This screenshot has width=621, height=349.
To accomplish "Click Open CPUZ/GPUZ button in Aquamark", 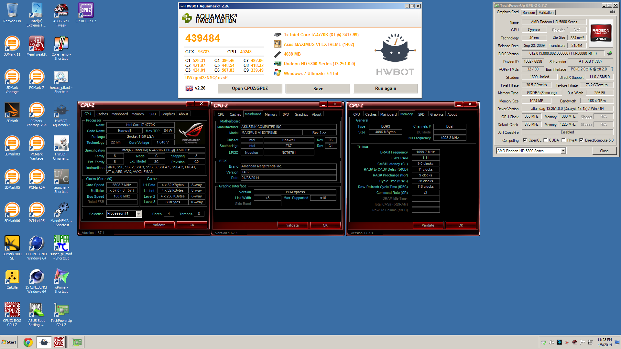I will [x=250, y=89].
